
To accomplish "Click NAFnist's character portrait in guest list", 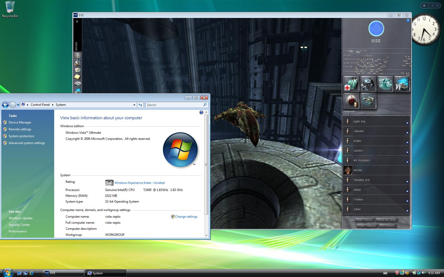I will pyautogui.click(x=348, y=170).
